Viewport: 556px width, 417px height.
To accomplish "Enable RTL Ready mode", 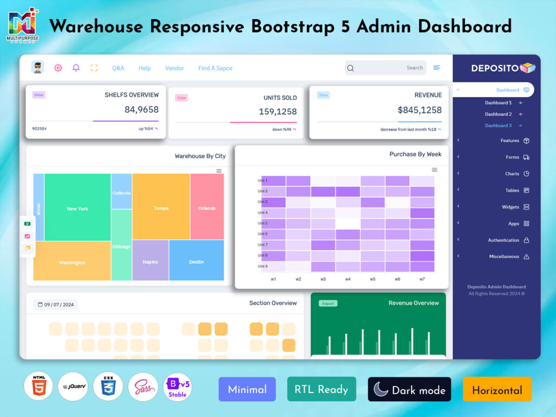I will [x=321, y=389].
